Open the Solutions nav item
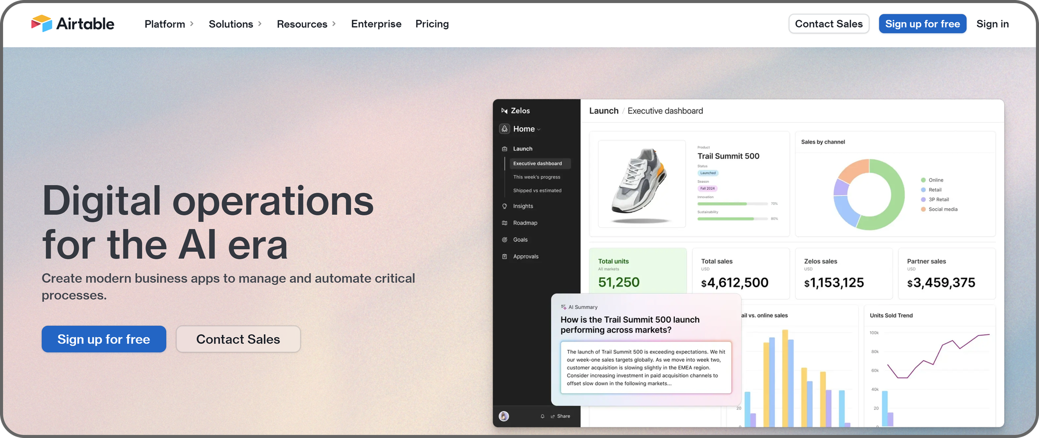Viewport: 1039px width, 438px height. point(231,24)
